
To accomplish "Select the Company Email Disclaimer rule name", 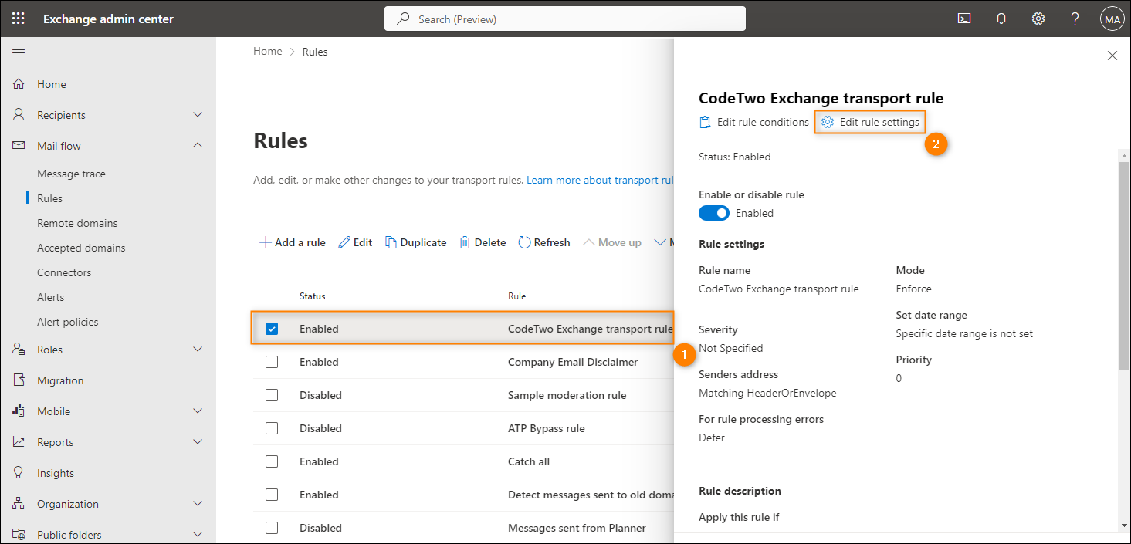I will (573, 362).
